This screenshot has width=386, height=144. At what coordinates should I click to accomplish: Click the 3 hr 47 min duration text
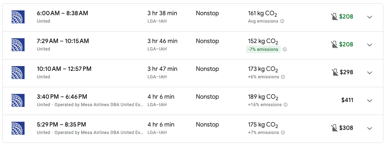[x=162, y=69]
